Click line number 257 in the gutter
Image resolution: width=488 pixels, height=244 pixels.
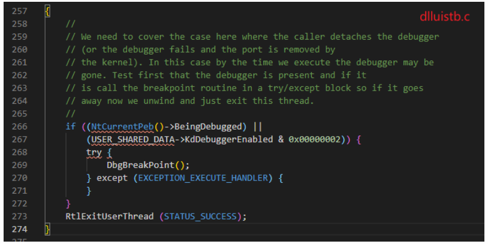(19, 11)
